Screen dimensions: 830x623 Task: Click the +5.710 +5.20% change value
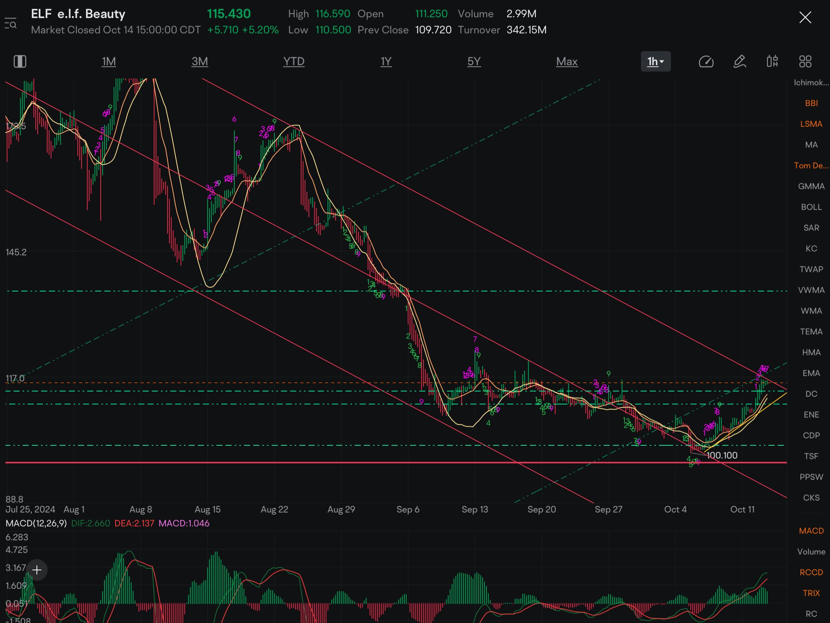243,30
